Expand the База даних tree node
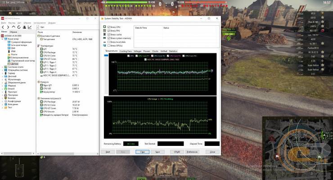The height and width of the screenshot is (180, 333). coord(3,105)
